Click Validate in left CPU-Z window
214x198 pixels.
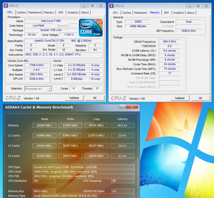point(74,98)
